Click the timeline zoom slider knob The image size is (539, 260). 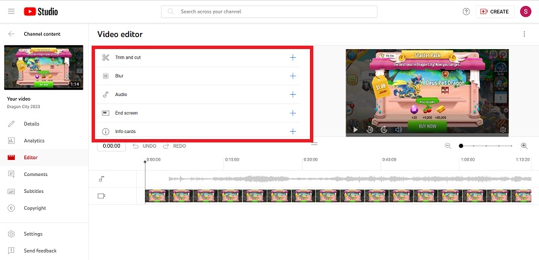point(461,146)
